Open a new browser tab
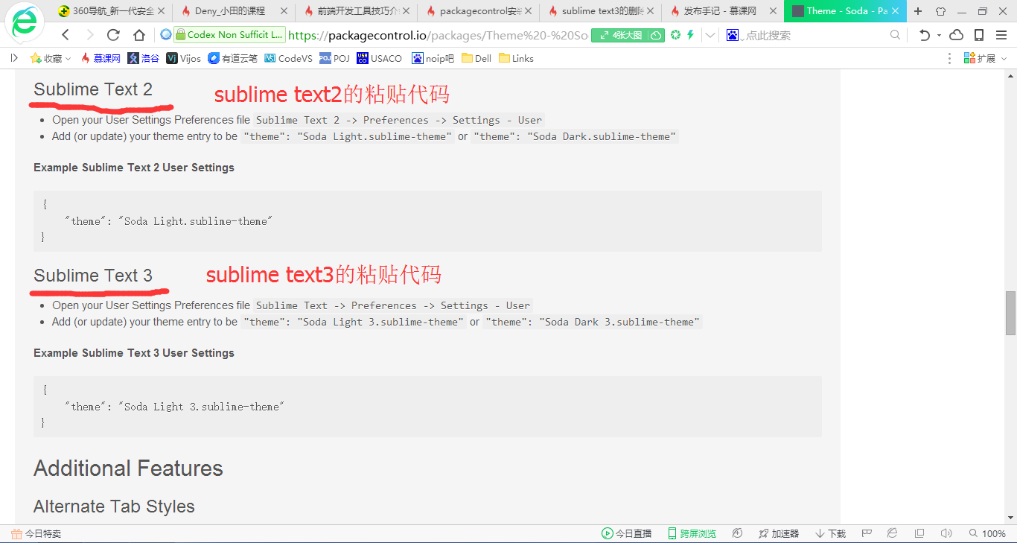Screen dimensions: 1017x543 [918, 11]
